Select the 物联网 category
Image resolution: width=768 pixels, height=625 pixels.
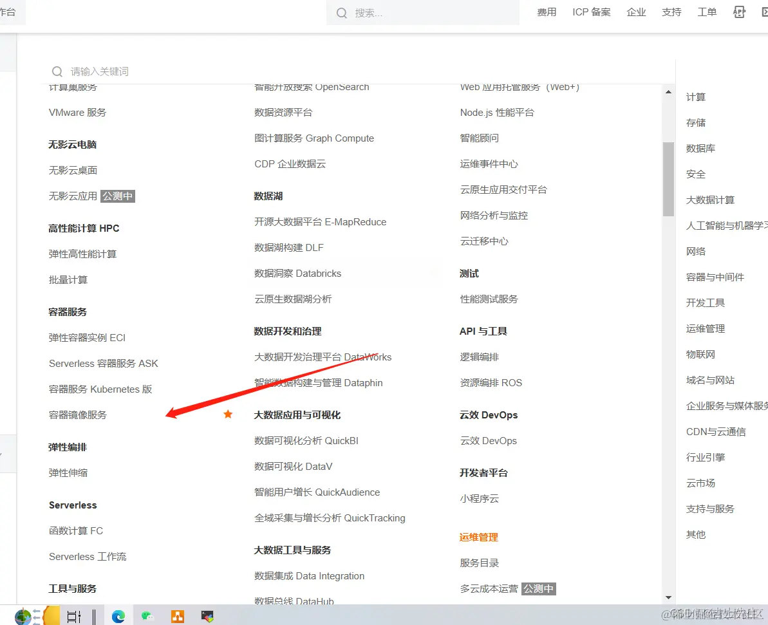pyautogui.click(x=701, y=354)
